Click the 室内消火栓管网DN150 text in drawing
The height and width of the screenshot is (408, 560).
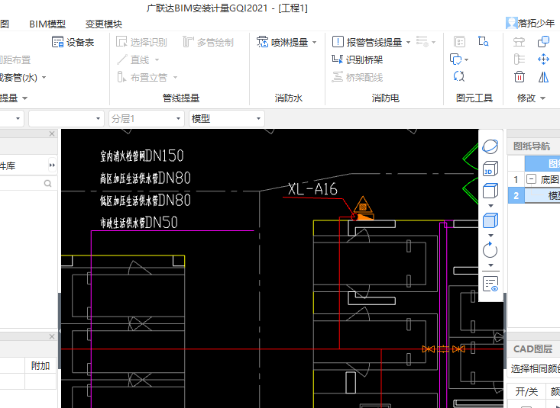[142, 156]
